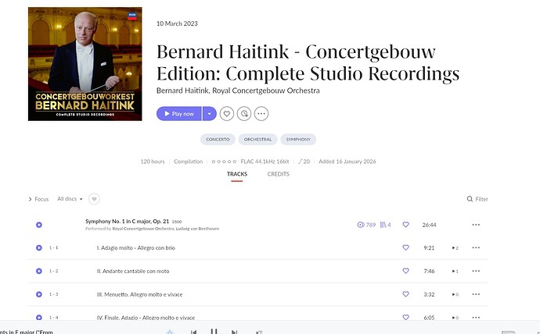
Task: Play track I. Adagio molto - Allegro con brio
Action: 39,248
